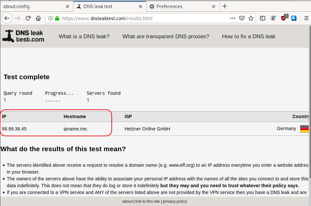311x206 pixels.
Task: Open 'What is a DNS leak?' link
Action: click(84, 36)
